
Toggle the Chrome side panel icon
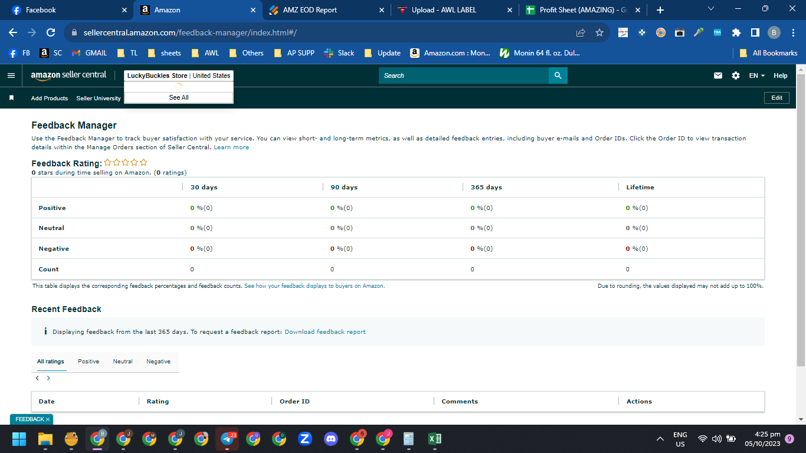pos(755,32)
